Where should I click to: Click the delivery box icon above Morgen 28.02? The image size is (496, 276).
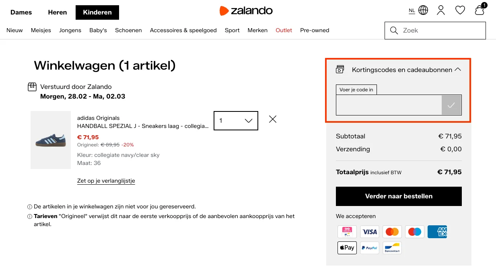click(x=32, y=87)
